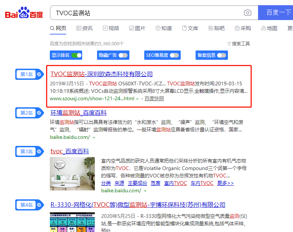Image resolution: width=293 pixels, height=232 pixels.
Task: Click the monitoring dashboard thumbnail of R-3330 result
Action: click(72, 222)
